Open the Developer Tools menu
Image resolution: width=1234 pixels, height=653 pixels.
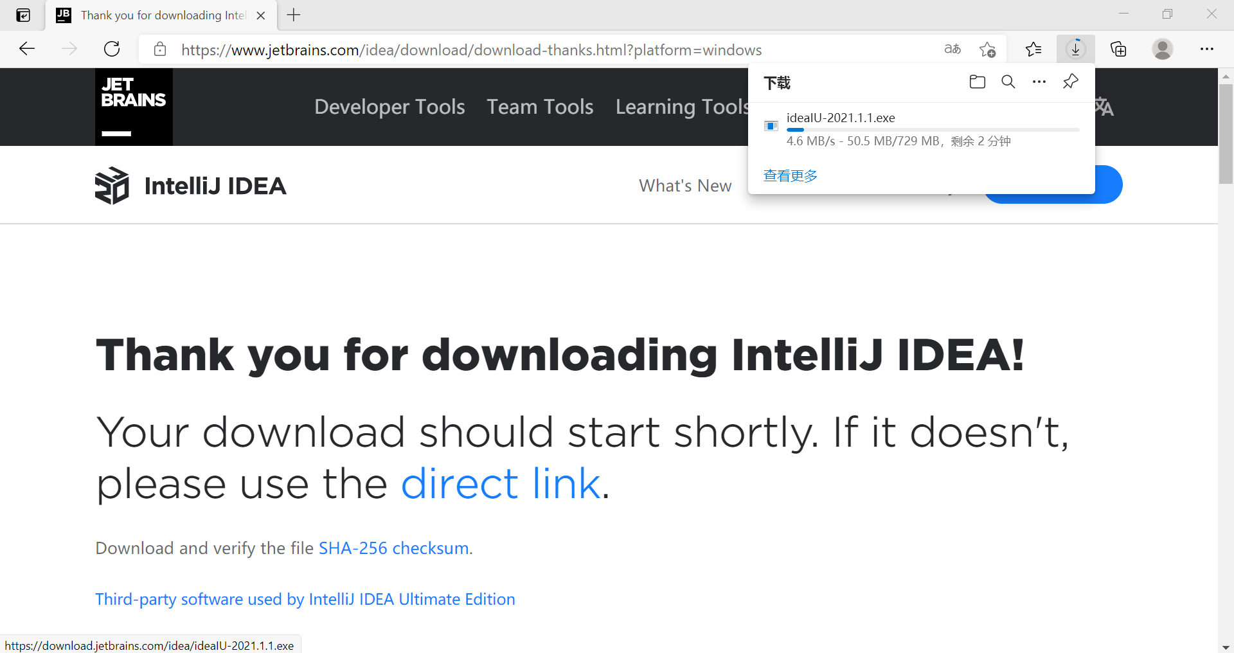(x=389, y=107)
